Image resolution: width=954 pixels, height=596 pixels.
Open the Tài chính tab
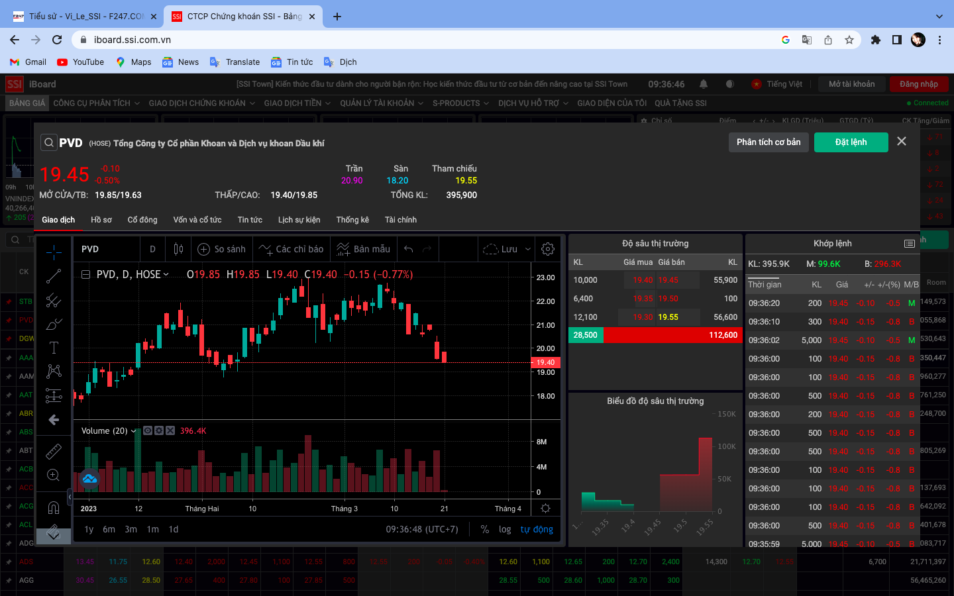click(x=400, y=220)
